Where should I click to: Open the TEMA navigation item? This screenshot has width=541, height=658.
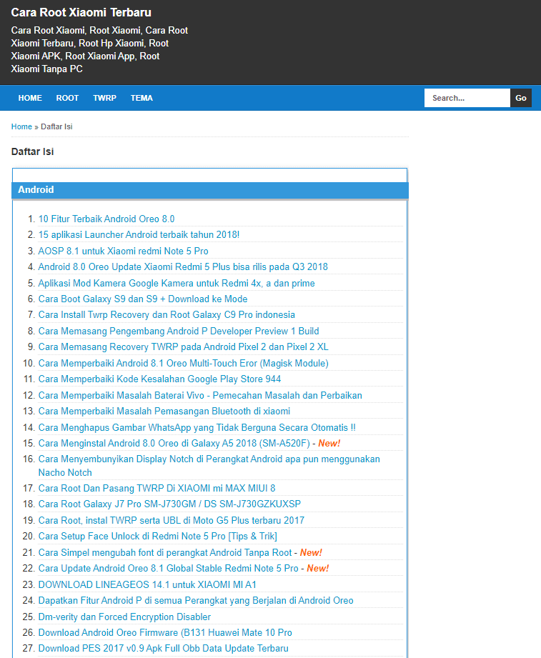point(142,98)
